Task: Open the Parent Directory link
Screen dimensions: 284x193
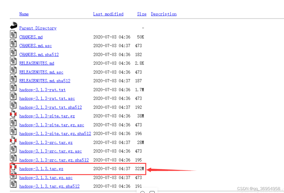Action: (x=38, y=28)
